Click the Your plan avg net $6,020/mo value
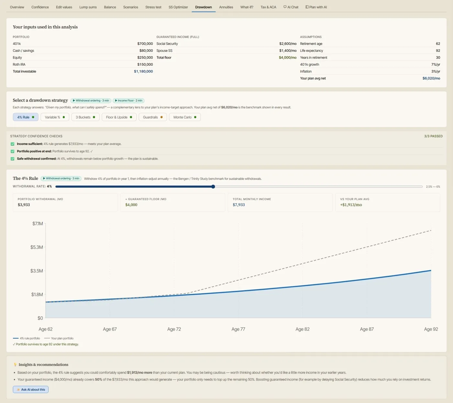 431,78
